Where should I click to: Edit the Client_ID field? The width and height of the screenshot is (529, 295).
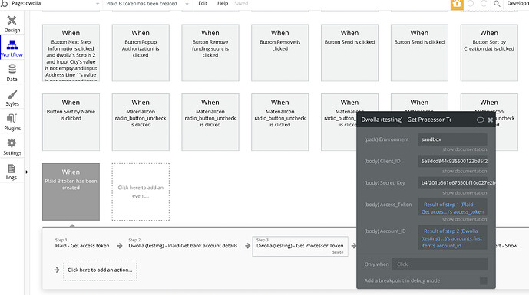(452, 162)
